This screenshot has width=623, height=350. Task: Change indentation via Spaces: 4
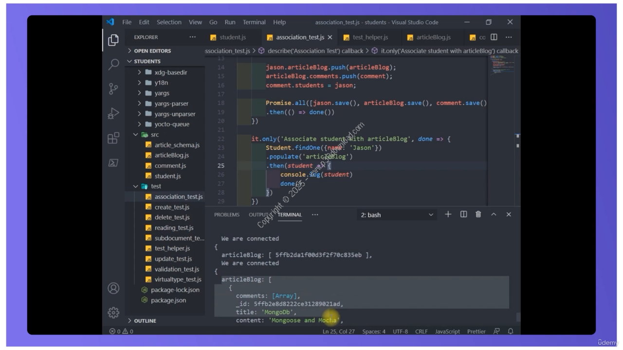(x=374, y=332)
